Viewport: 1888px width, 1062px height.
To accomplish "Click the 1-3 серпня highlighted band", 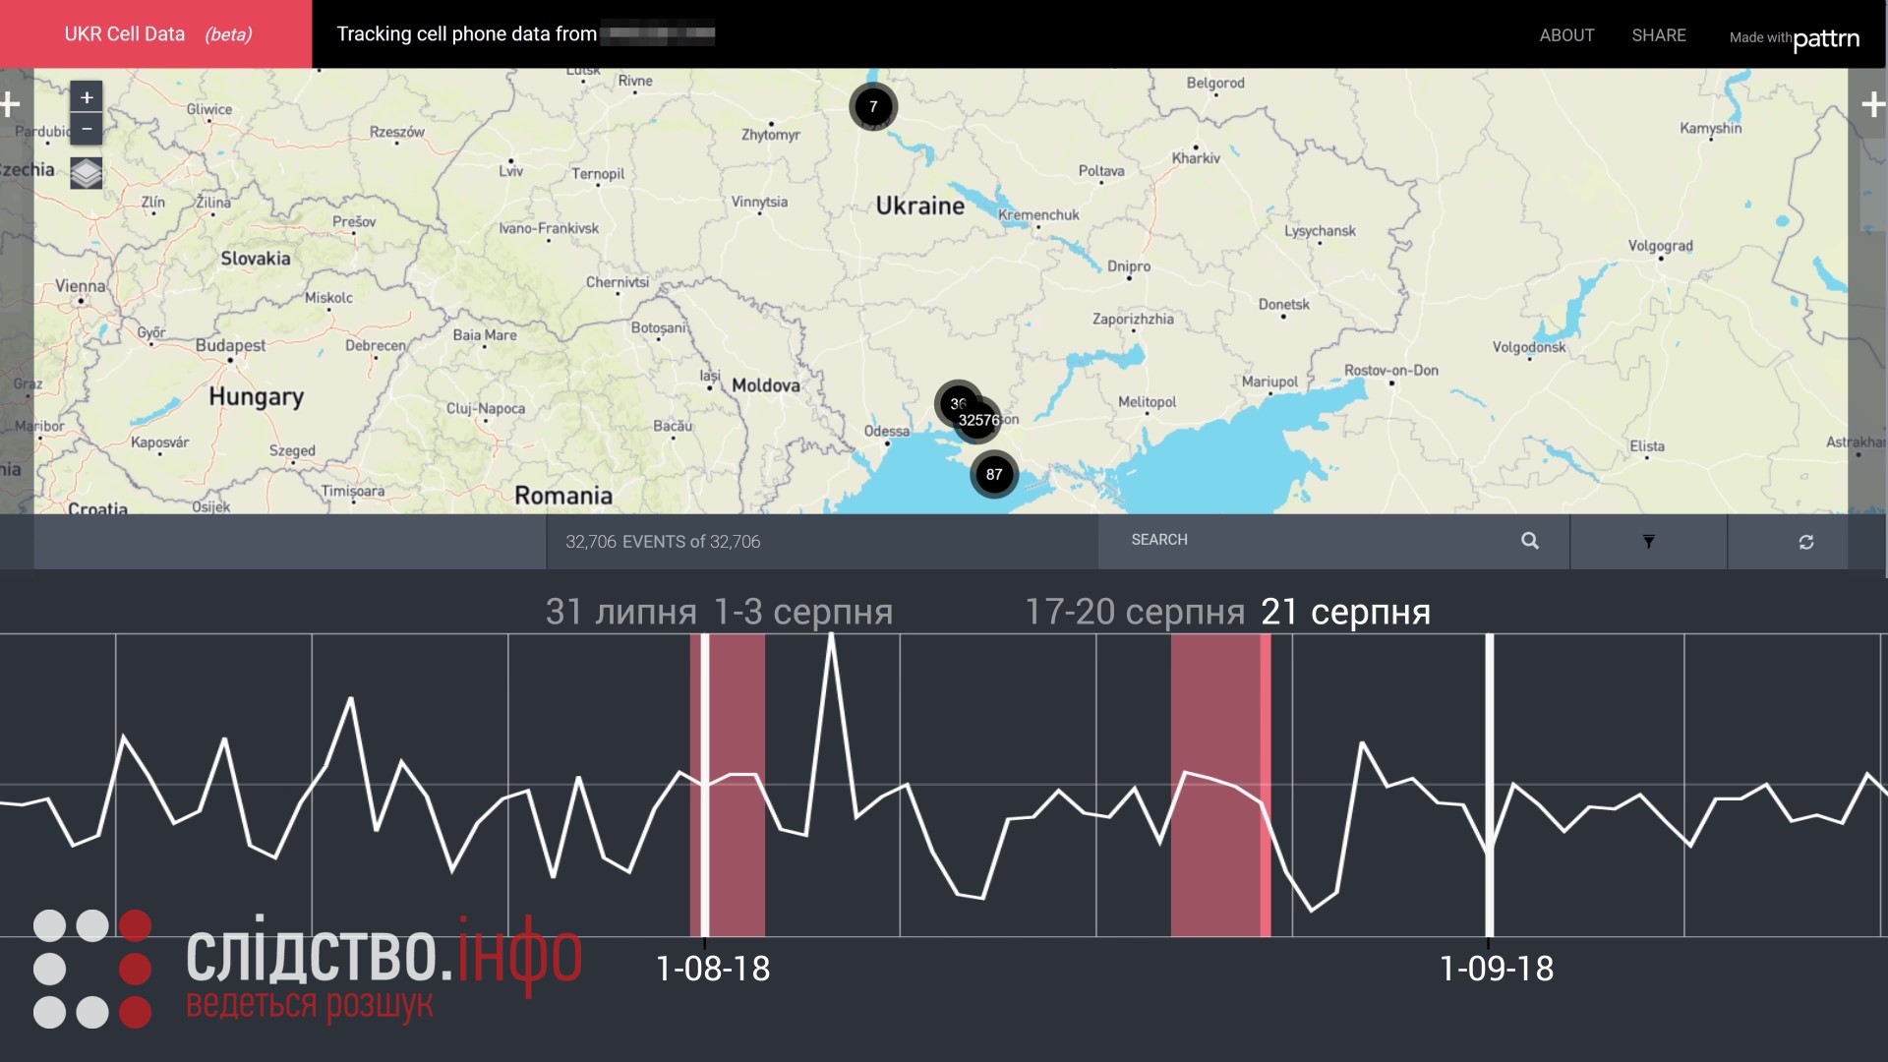I will [x=736, y=785].
